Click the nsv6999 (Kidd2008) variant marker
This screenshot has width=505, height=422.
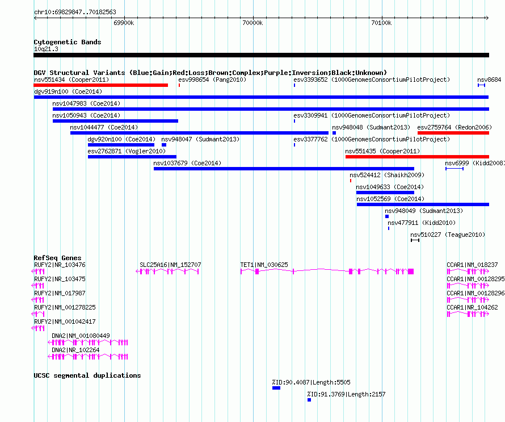tap(455, 169)
